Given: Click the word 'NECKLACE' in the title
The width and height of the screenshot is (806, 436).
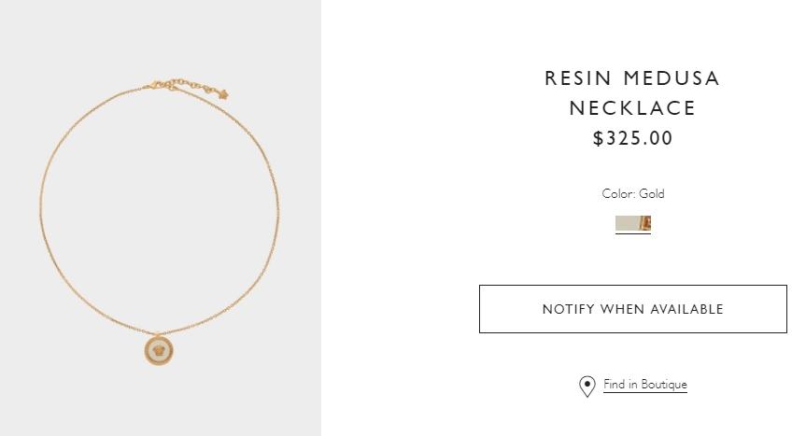Looking at the screenshot, I should coord(632,108).
